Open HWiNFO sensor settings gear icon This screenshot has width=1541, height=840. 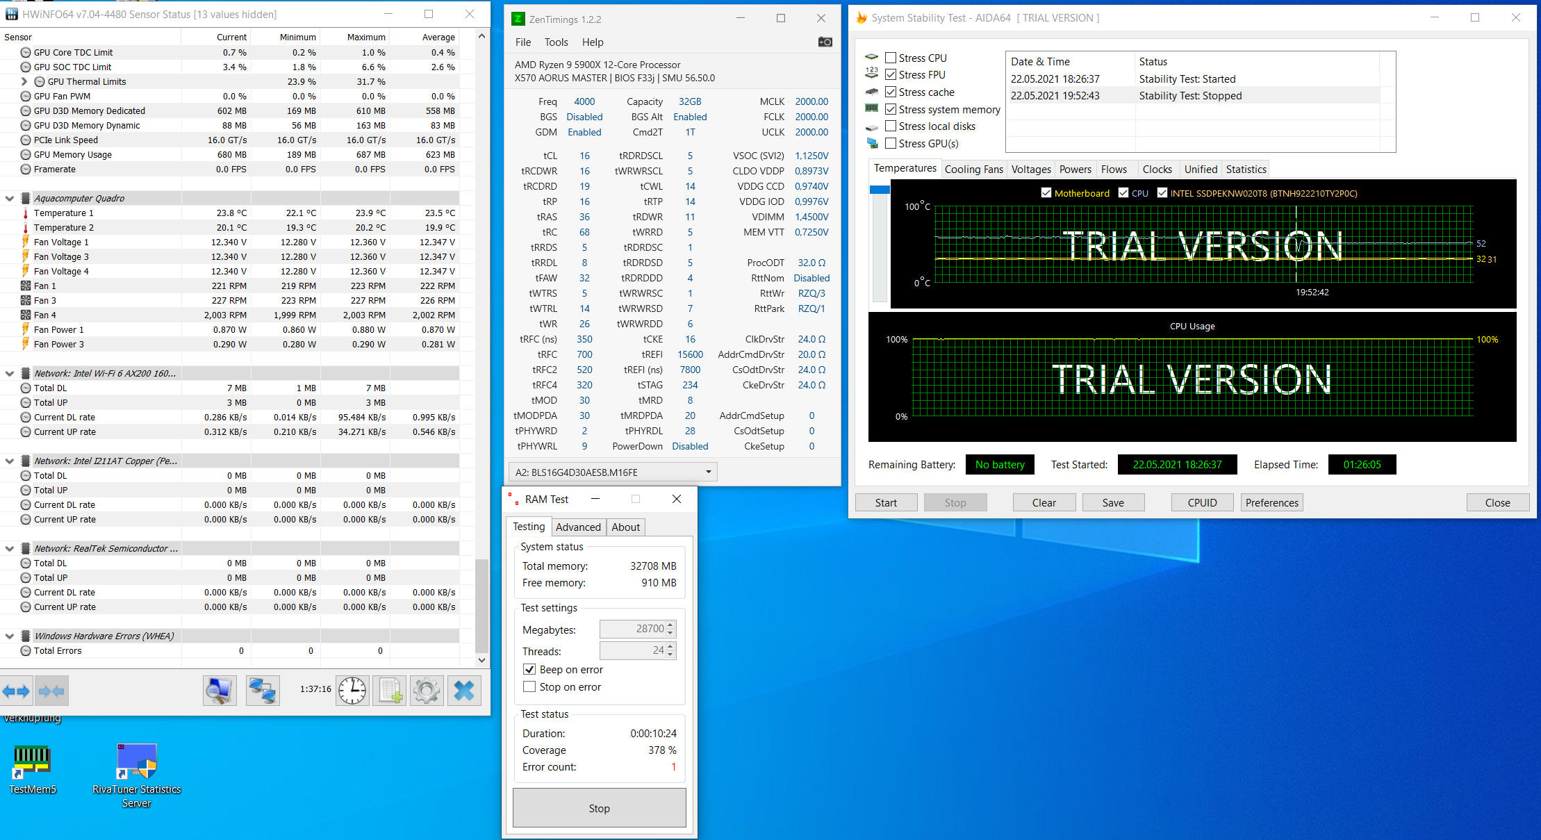tap(427, 691)
